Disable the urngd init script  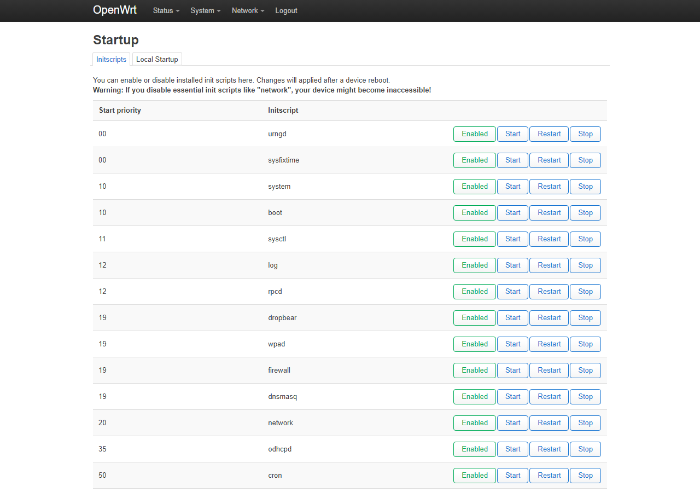coord(474,134)
